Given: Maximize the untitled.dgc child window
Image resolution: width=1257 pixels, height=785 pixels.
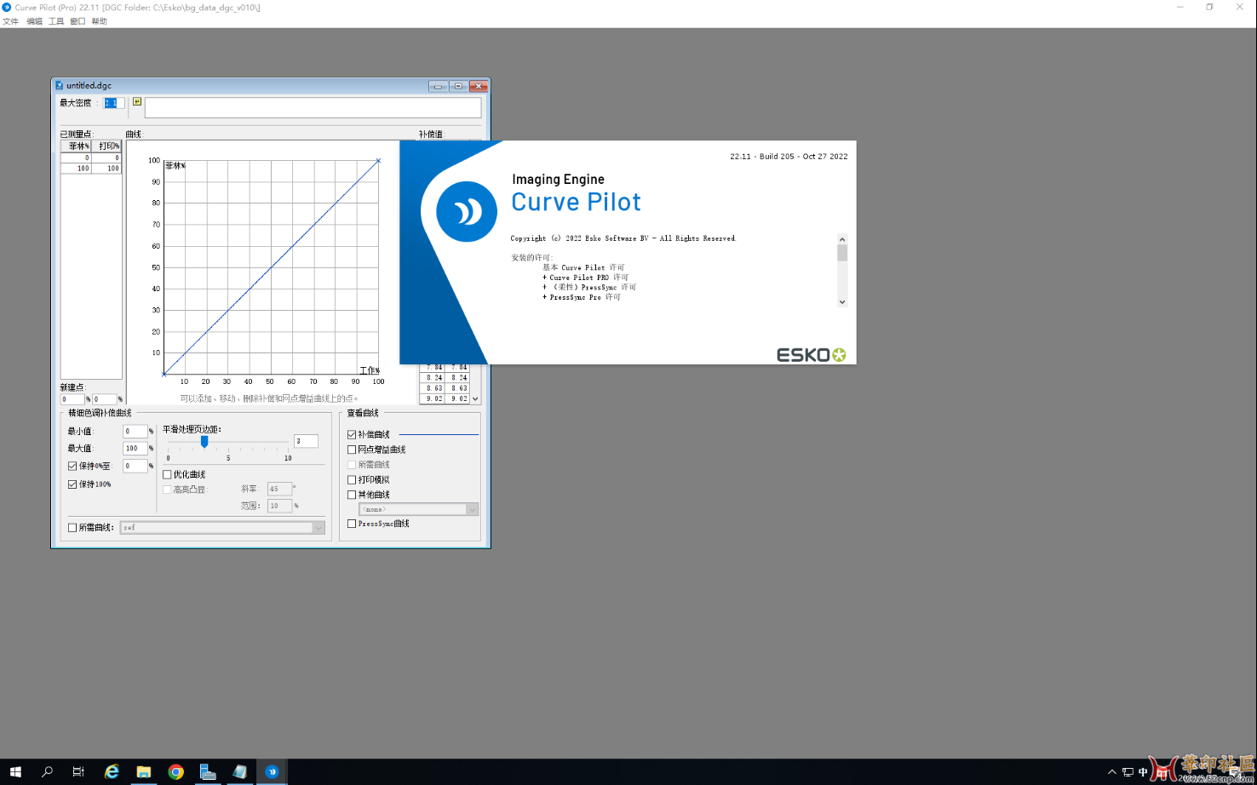Looking at the screenshot, I should pos(458,86).
